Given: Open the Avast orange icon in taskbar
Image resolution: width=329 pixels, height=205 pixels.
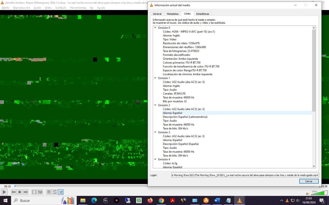Looking at the screenshot, I should [x=206, y=200].
